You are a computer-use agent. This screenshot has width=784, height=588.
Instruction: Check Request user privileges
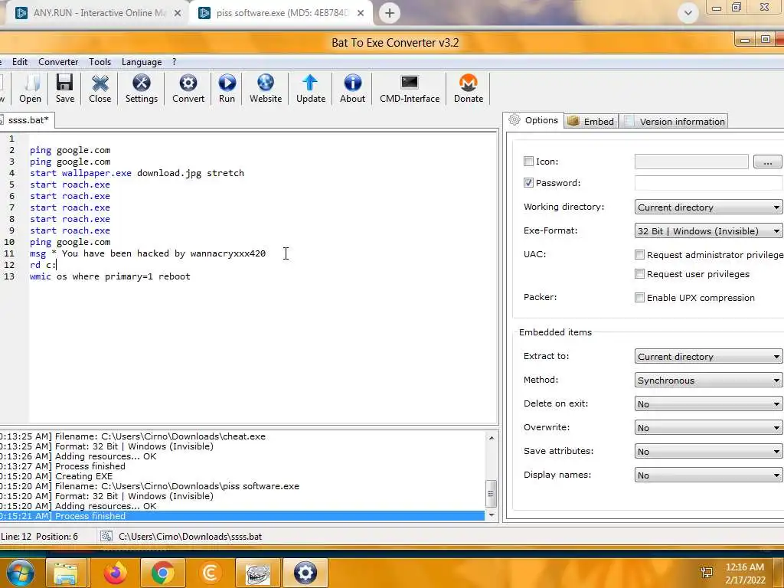click(x=639, y=273)
